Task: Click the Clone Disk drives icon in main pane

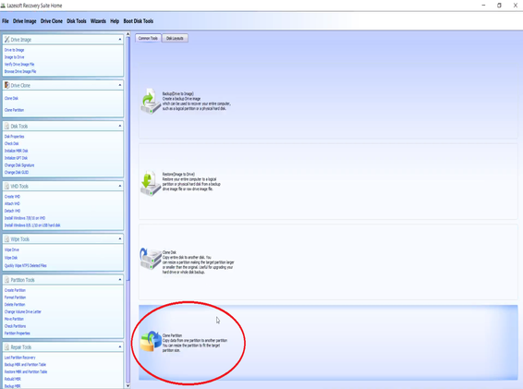Action: pos(151,259)
